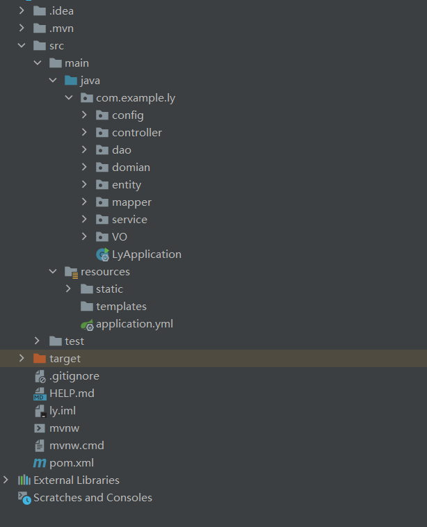Expand the service package chevron
This screenshot has width=427, height=527.
[x=84, y=219]
